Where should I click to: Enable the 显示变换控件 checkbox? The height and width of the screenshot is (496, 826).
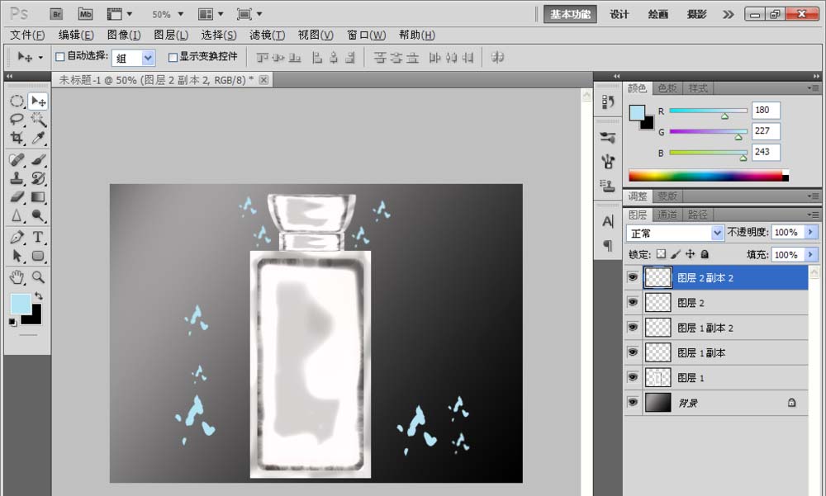click(173, 57)
